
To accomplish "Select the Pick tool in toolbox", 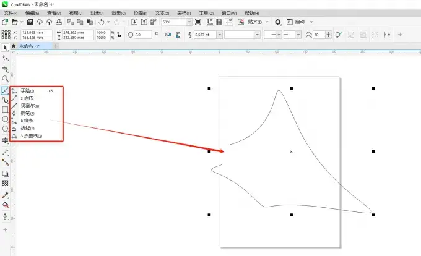I will point(5,47).
